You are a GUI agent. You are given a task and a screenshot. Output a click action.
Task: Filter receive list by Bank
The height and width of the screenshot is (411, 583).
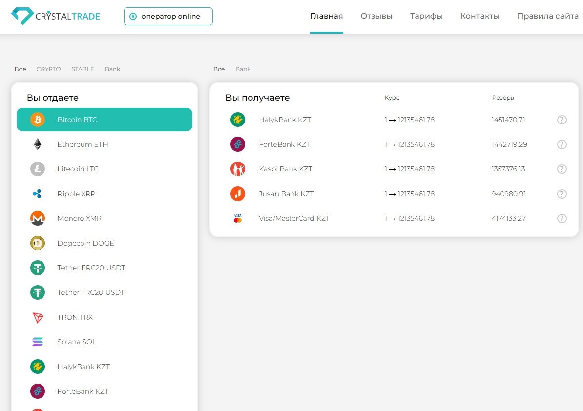243,69
